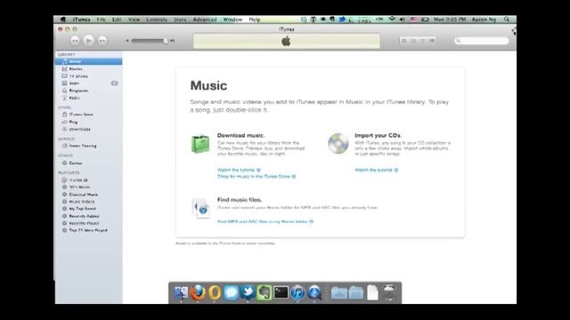The height and width of the screenshot is (320, 570).
Task: Click the volume-up speaker icon
Action: (x=173, y=41)
